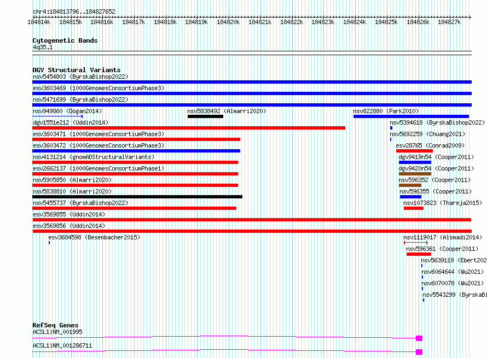The height and width of the screenshot is (358, 487).
Task: Click the nsv1119017 (Alsmadi2014) variant label
Action: (442, 237)
